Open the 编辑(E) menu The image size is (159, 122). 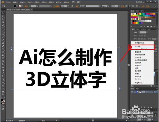coord(16,2)
